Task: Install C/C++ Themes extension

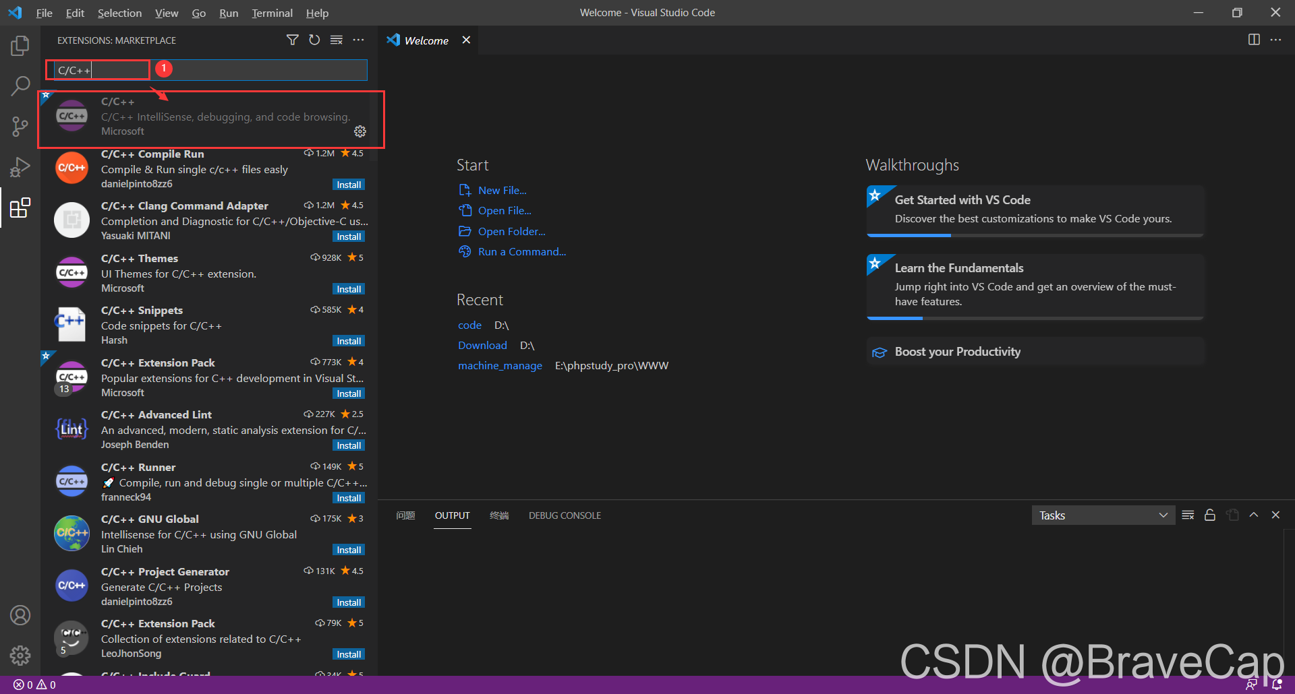Action: coord(349,289)
